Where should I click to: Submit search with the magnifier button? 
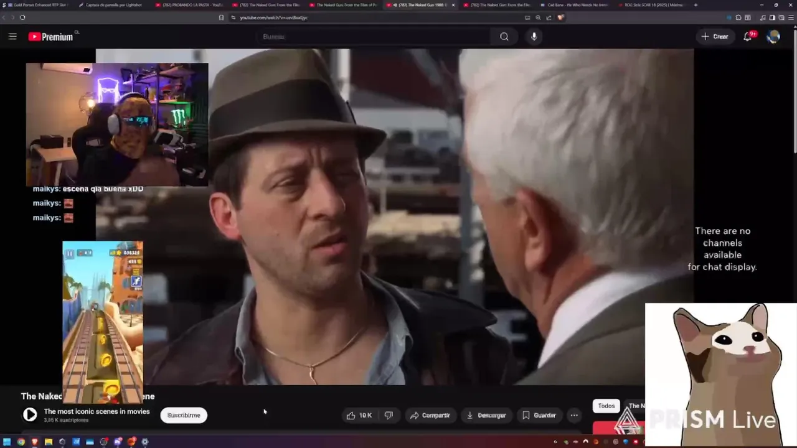[x=504, y=37]
